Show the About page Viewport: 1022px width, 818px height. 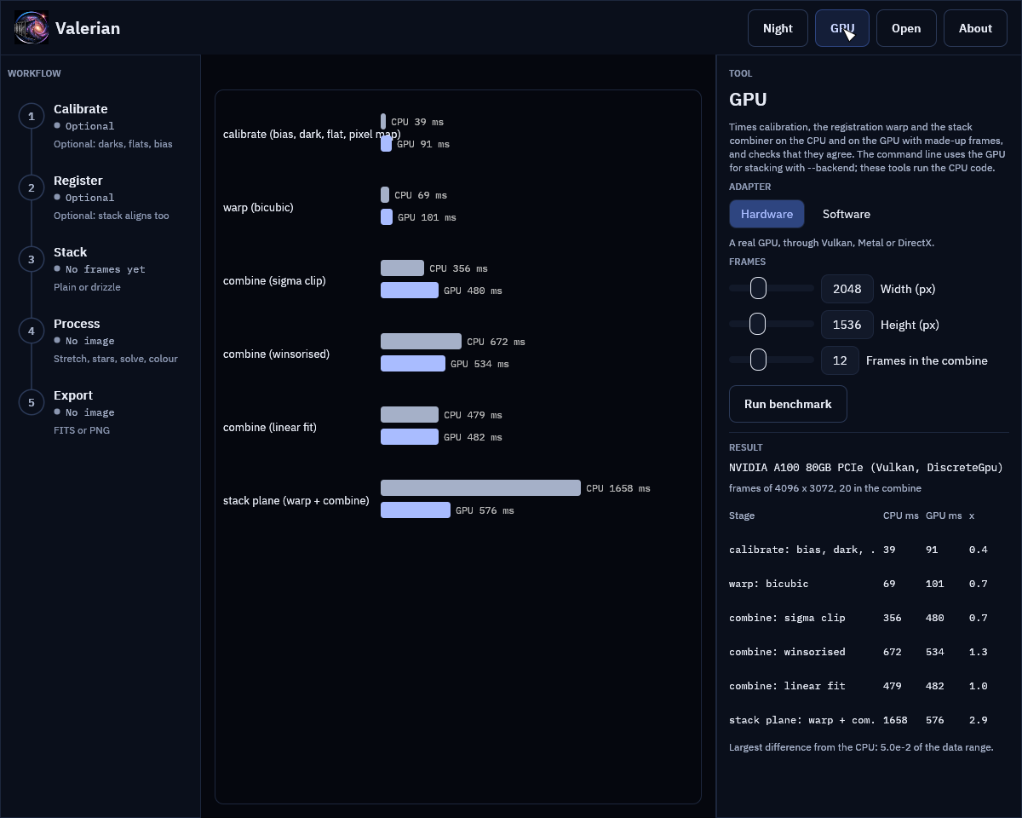pos(975,28)
